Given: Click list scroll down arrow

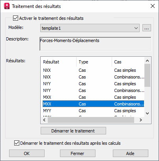Looking at the screenshot, I should (147, 113).
